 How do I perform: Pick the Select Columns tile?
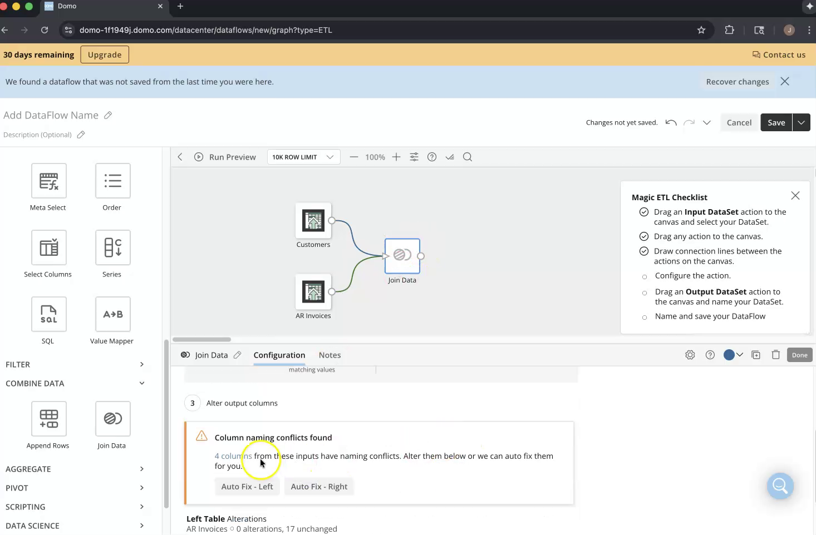[49, 247]
